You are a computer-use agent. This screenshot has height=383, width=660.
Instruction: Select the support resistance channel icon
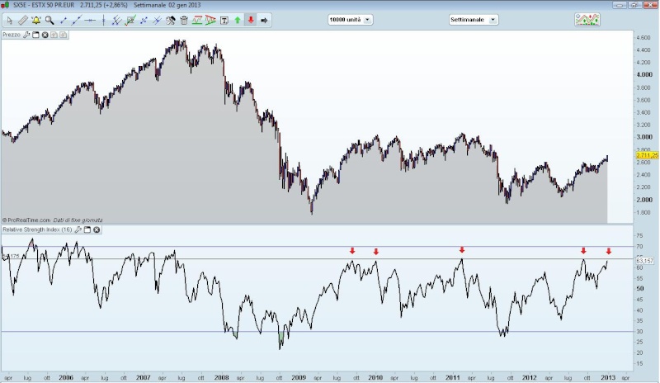pyautogui.click(x=197, y=21)
